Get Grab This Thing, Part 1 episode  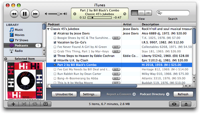[x=116, y=51]
